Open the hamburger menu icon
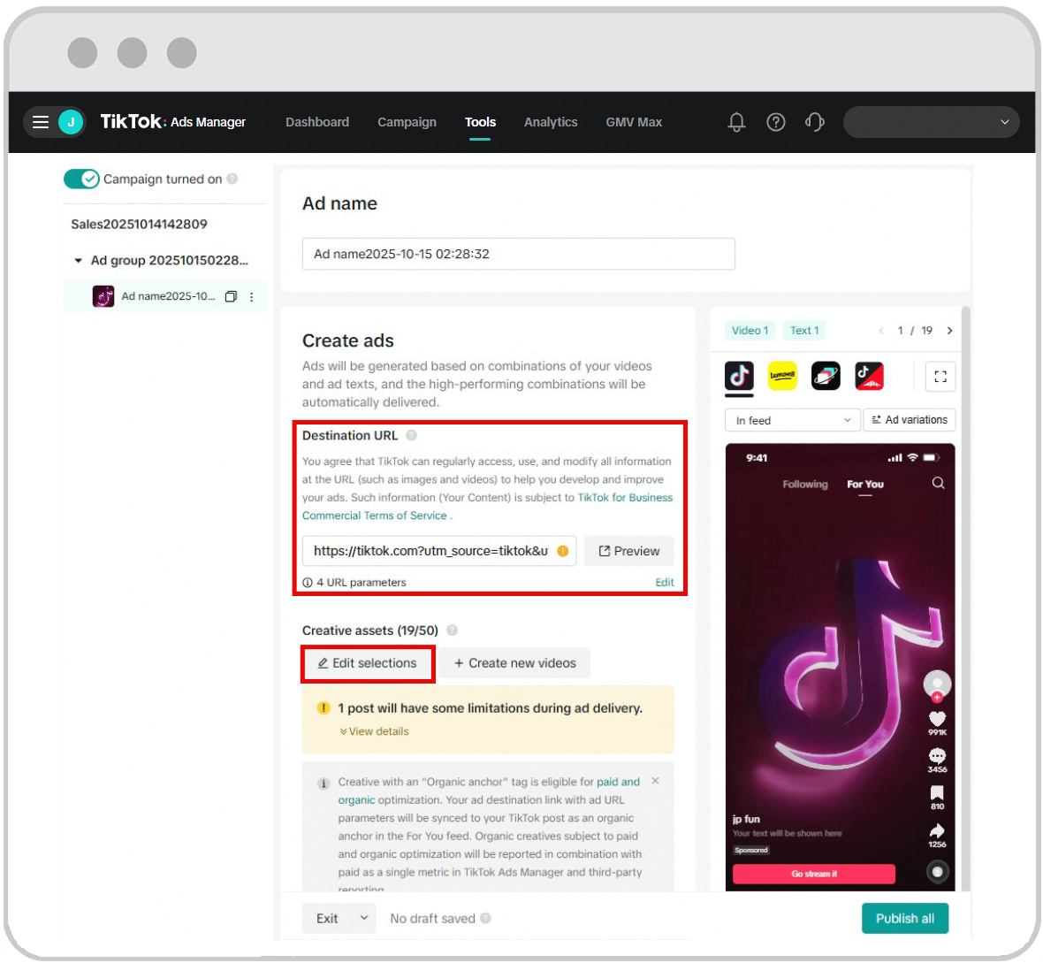Screen dimensions: 1043x963 (41, 122)
